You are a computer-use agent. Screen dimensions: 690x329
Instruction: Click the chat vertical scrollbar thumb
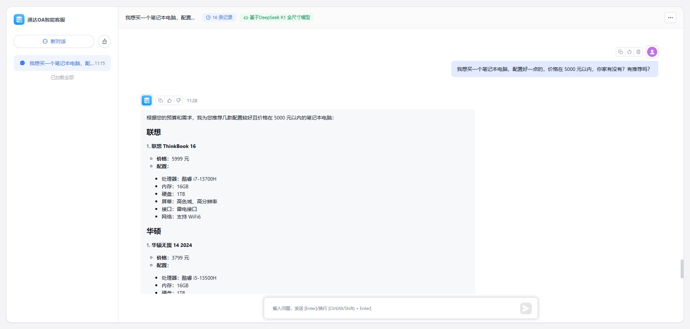(x=682, y=269)
